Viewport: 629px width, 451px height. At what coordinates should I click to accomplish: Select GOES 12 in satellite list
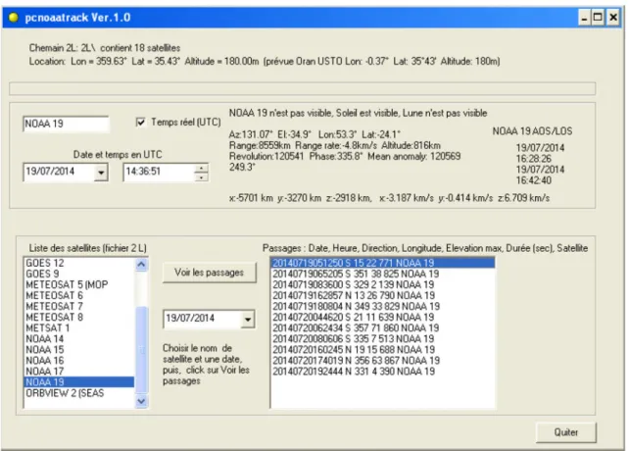(79, 263)
